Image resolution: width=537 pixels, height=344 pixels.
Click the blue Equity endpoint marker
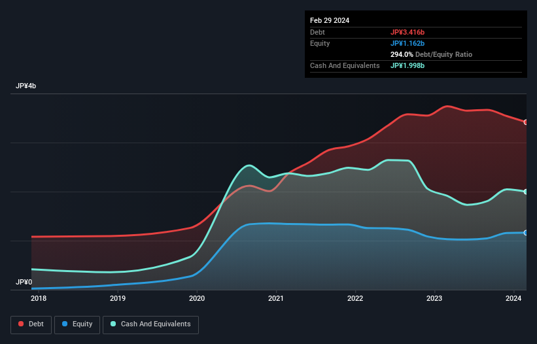526,233
